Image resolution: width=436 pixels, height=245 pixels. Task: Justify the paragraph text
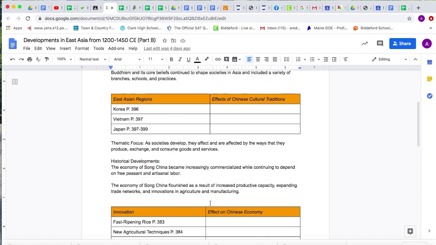pyautogui.click(x=275, y=59)
